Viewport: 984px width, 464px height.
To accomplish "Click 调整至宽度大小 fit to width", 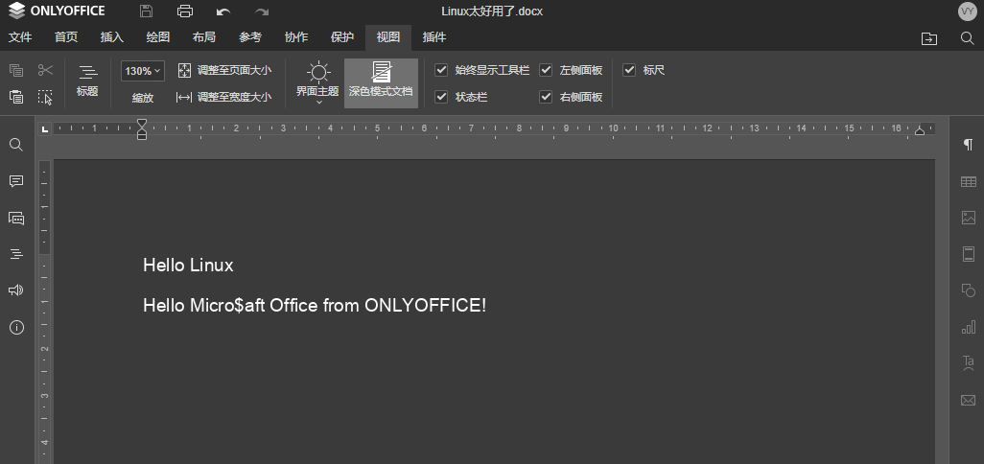I will [x=224, y=97].
